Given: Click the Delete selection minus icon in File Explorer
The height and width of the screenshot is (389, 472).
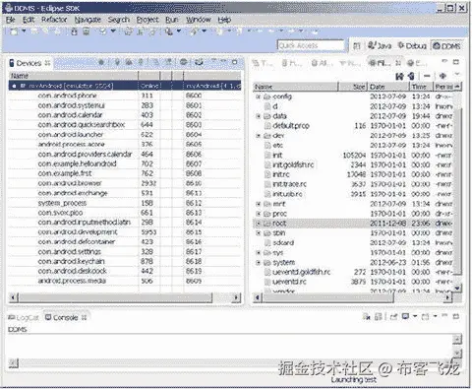Looking at the screenshot, I should [427, 76].
